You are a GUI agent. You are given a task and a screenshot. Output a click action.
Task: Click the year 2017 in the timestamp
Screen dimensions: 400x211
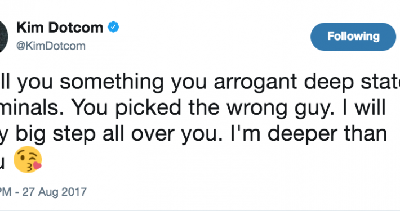(74, 192)
